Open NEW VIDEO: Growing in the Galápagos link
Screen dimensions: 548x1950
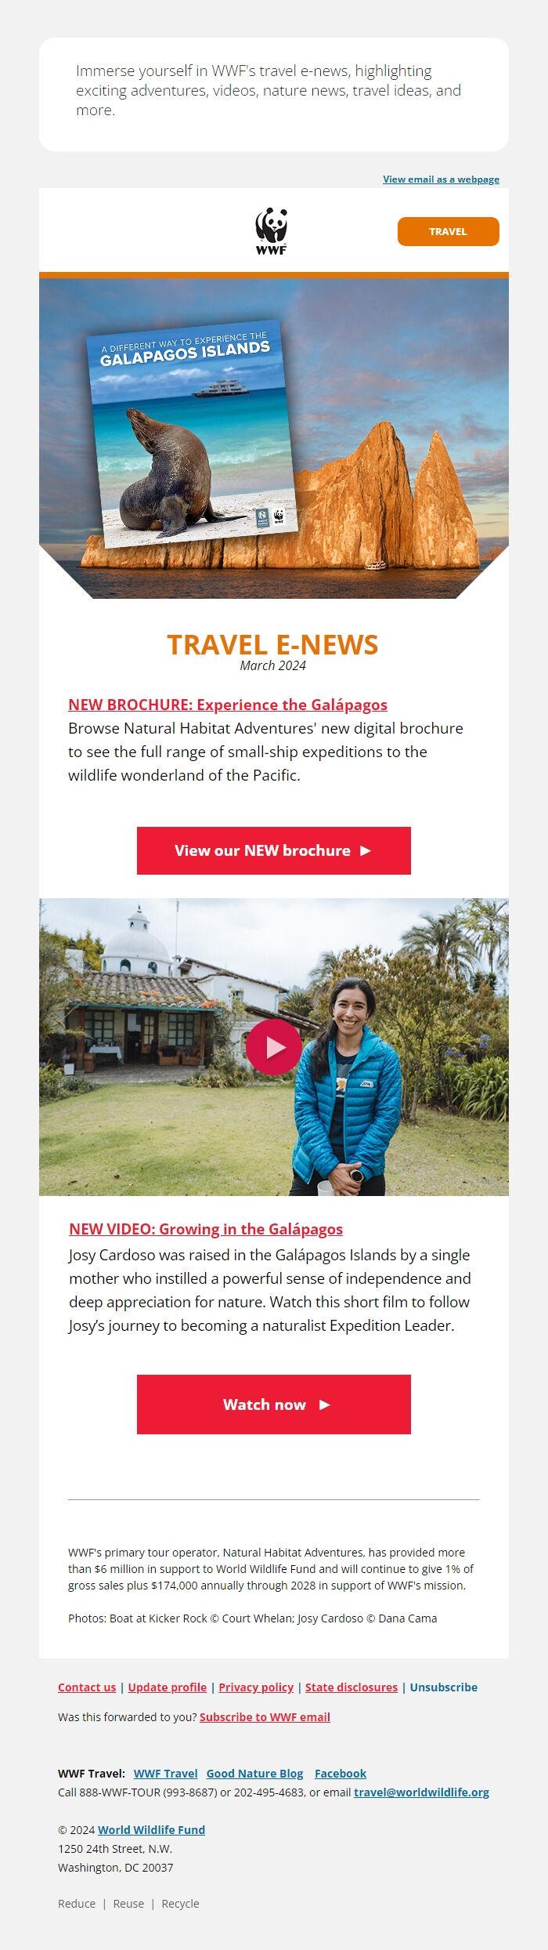click(206, 1229)
